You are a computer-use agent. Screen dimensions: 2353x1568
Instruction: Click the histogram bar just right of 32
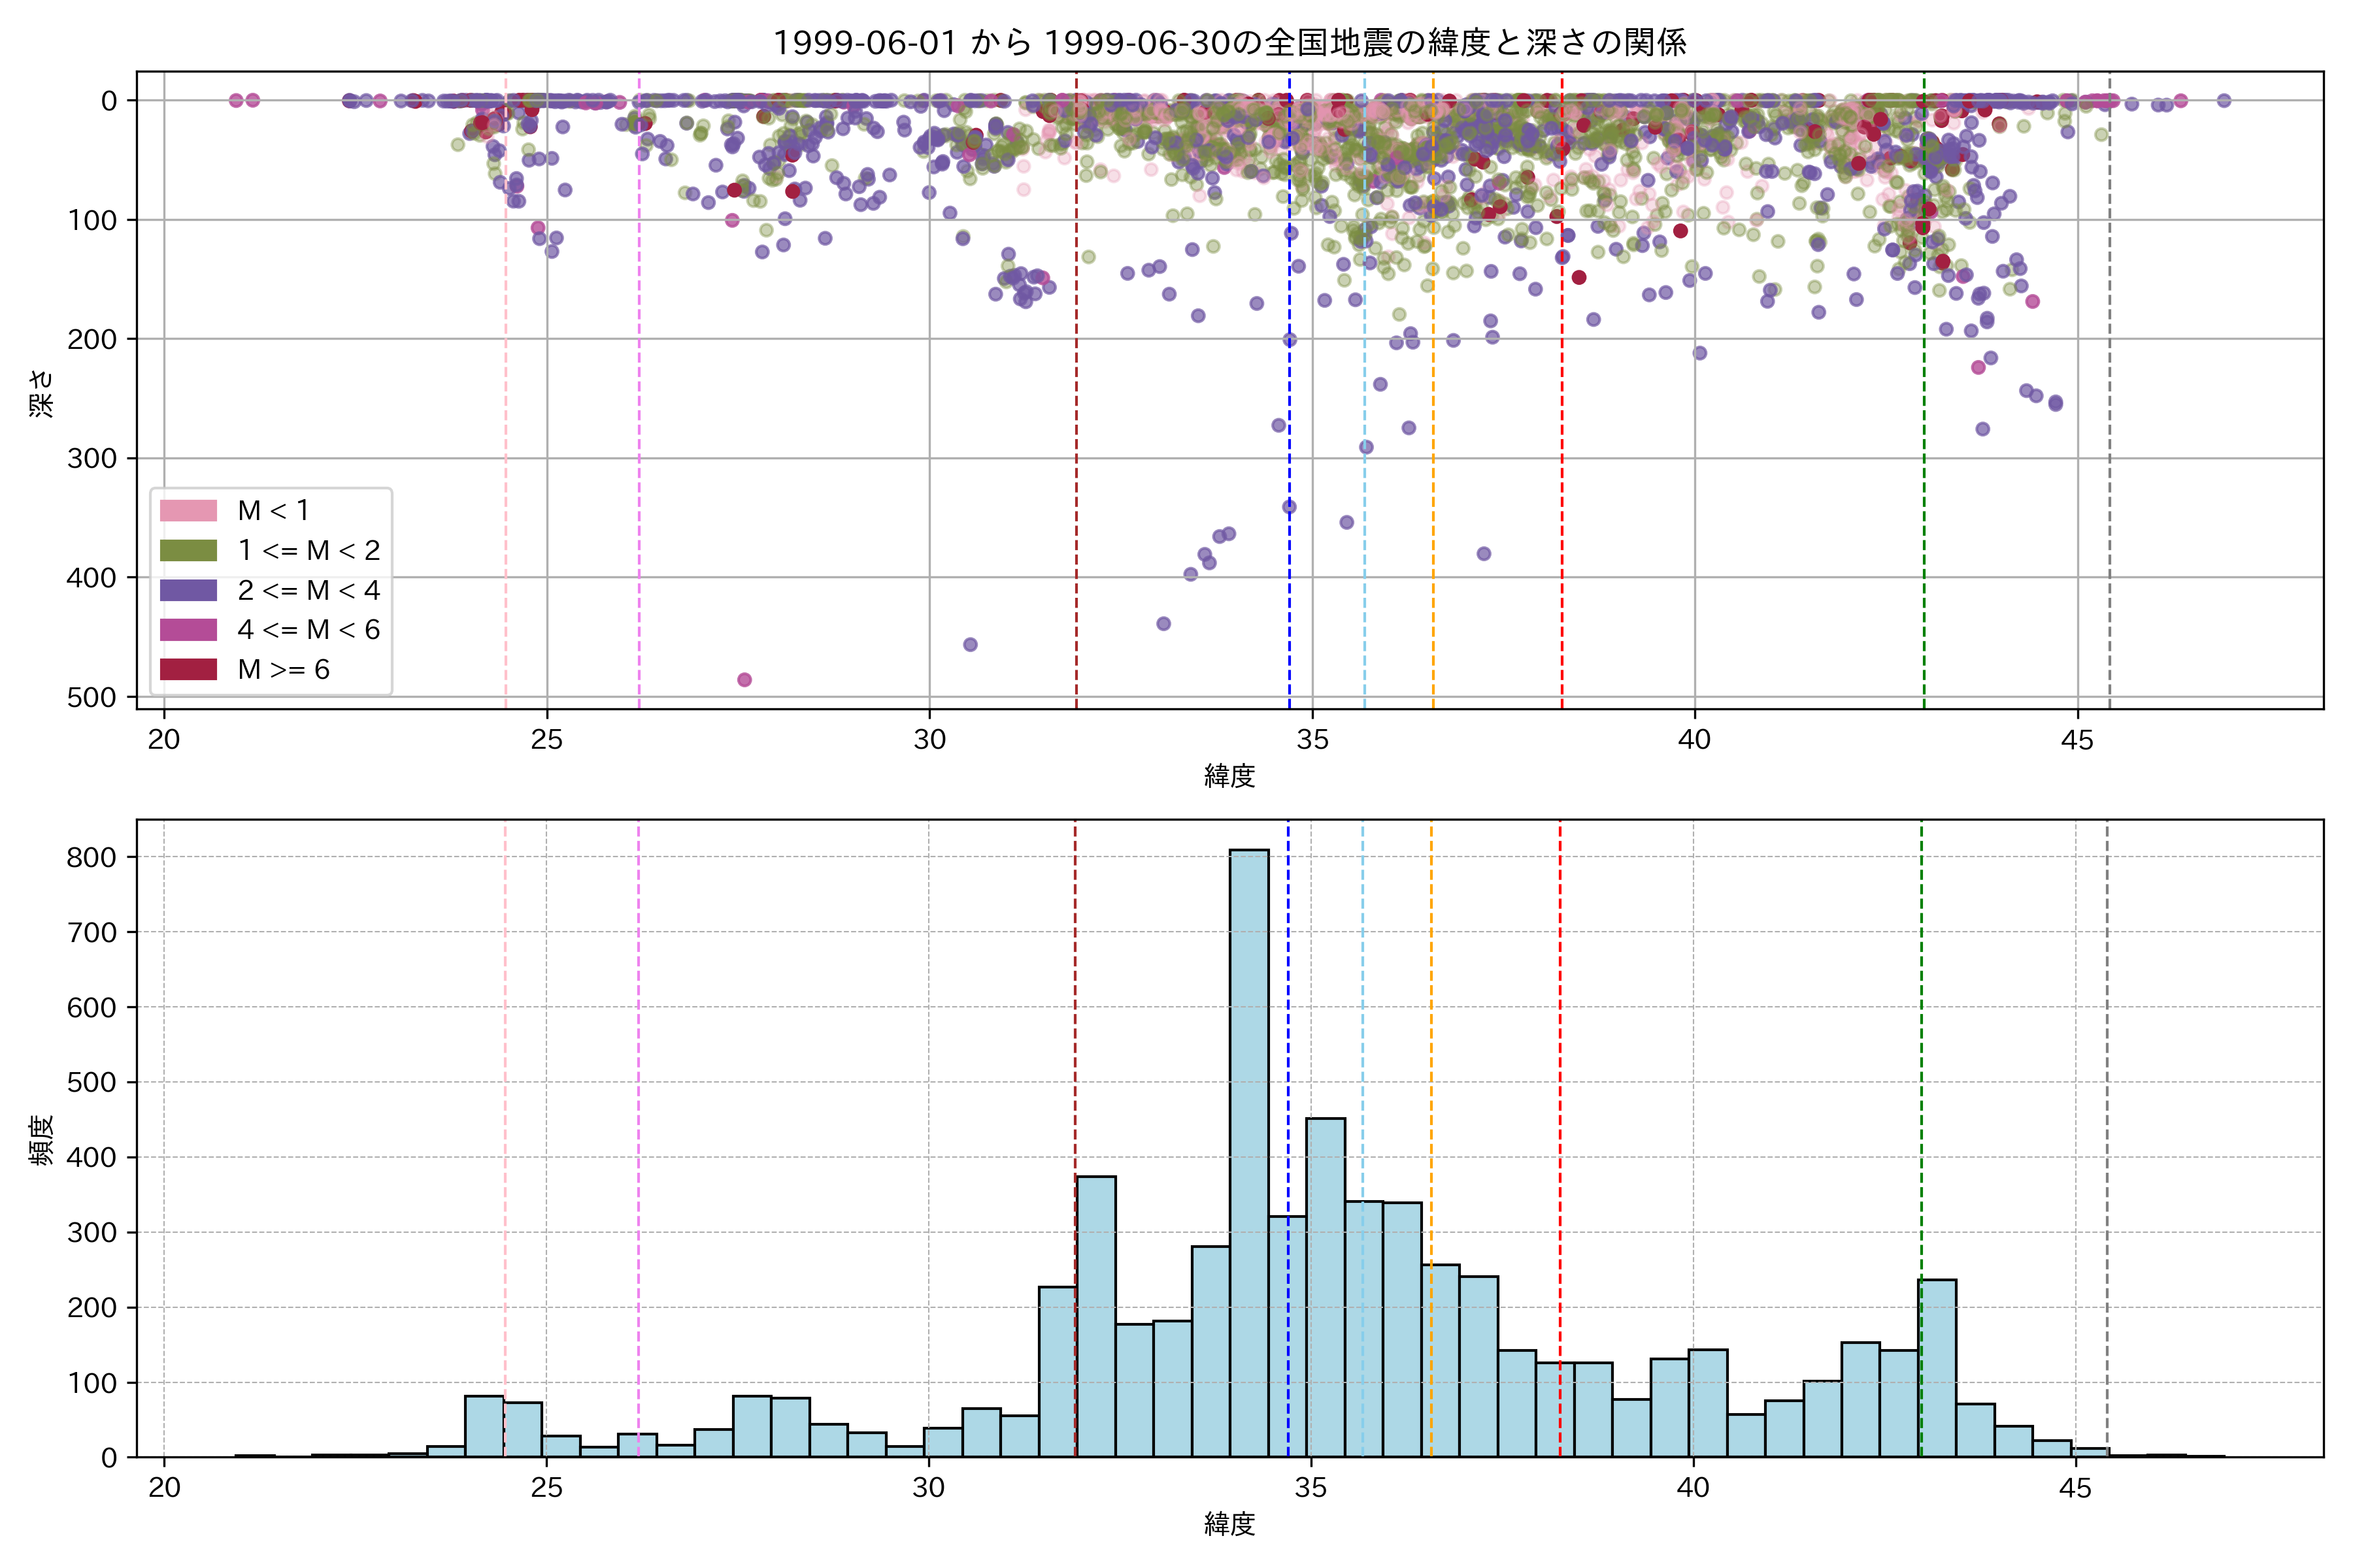click(1095, 1316)
